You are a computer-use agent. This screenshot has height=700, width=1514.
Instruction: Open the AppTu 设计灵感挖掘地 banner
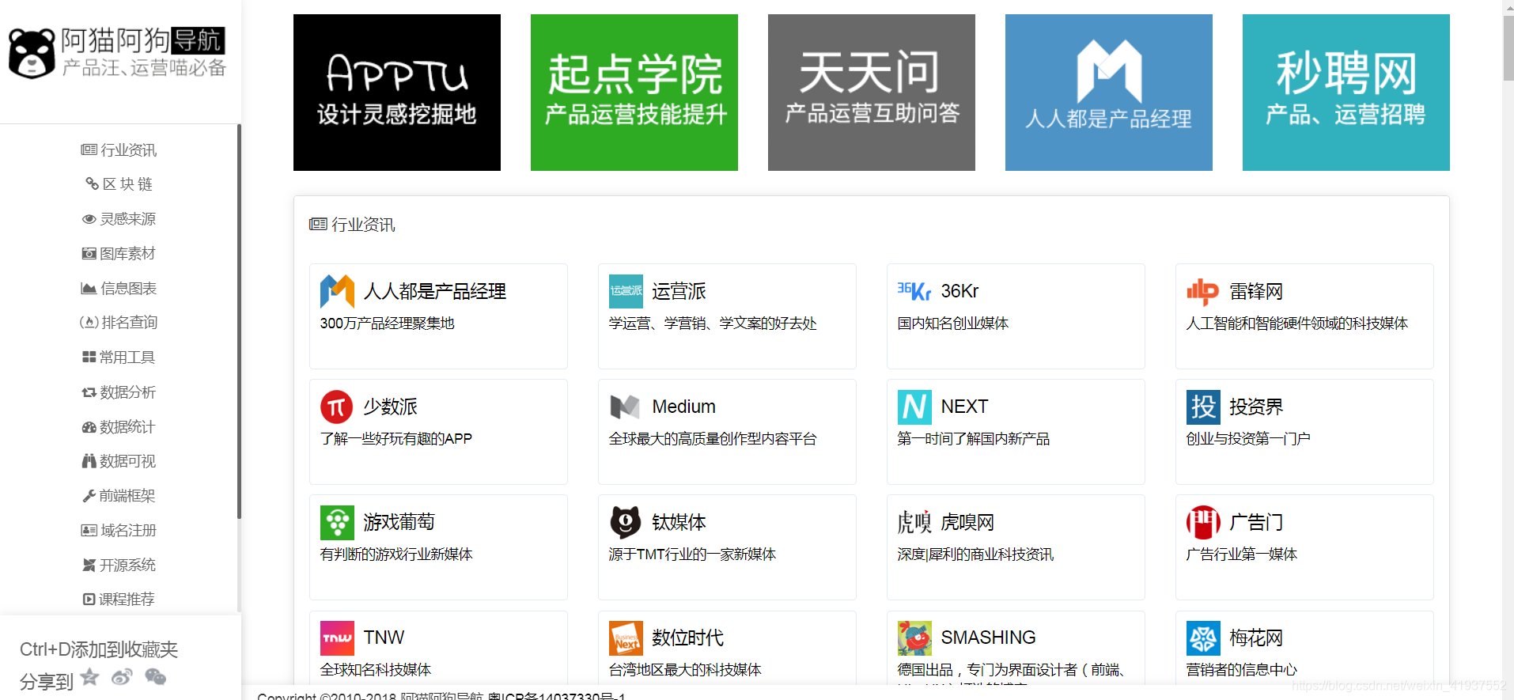coord(397,93)
